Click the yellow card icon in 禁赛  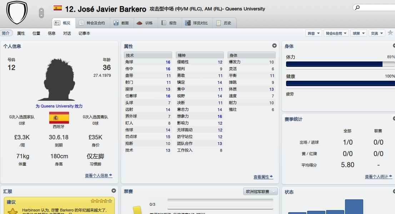137,210
